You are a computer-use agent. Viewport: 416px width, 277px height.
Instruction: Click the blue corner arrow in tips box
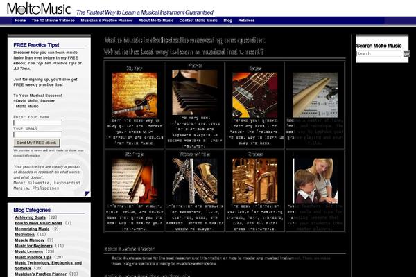point(87,193)
